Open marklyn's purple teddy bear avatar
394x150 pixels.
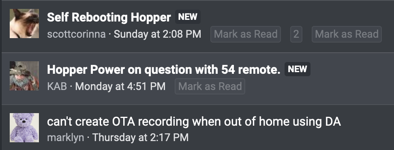(24, 128)
